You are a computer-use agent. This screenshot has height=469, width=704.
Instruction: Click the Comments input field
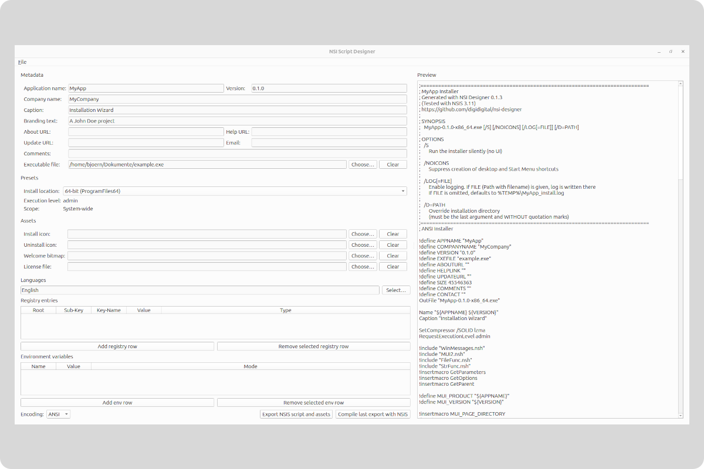click(x=238, y=153)
